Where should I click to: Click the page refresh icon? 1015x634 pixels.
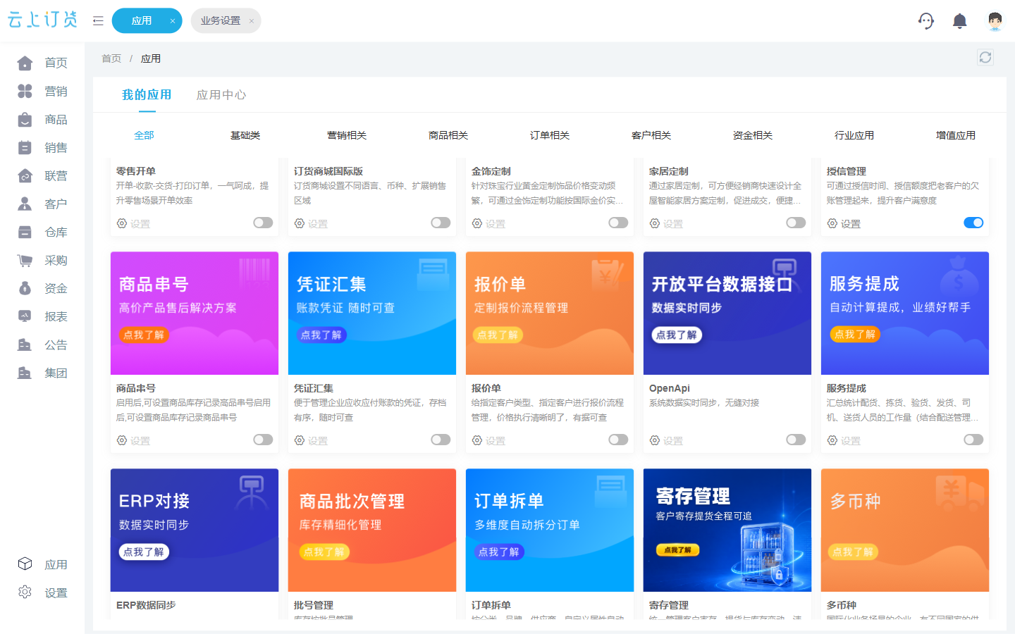click(985, 58)
